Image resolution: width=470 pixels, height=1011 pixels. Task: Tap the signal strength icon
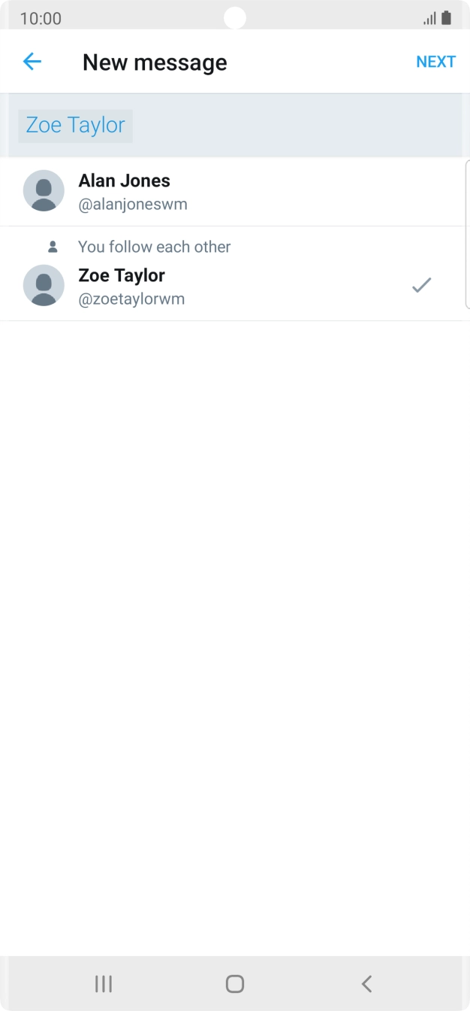point(429,18)
